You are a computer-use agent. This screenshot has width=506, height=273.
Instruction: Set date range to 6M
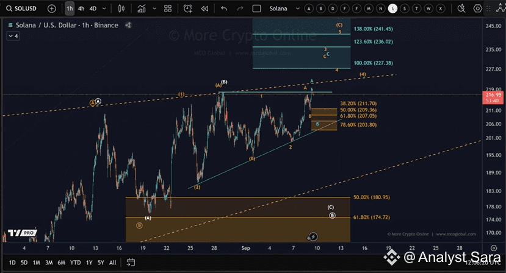point(61,263)
